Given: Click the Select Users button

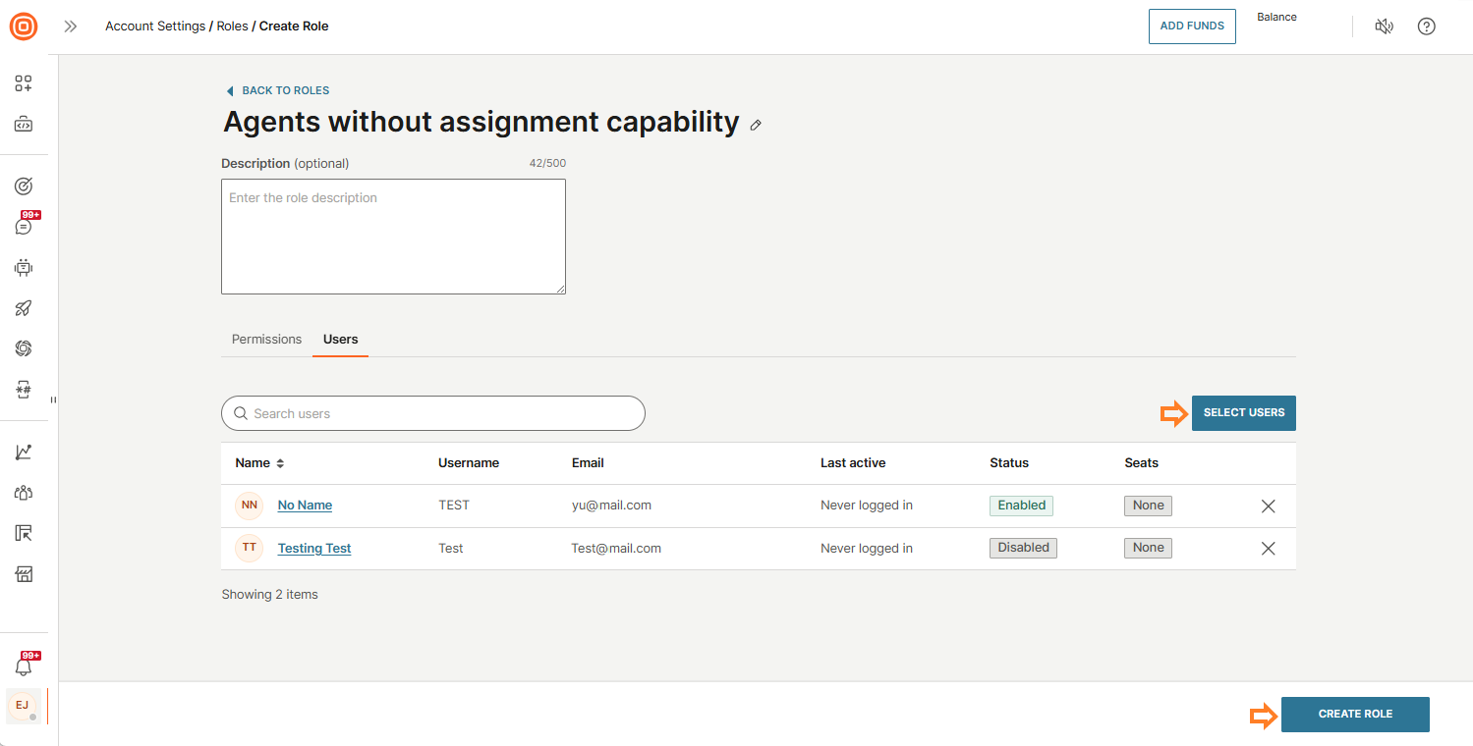Looking at the screenshot, I should tap(1243, 413).
